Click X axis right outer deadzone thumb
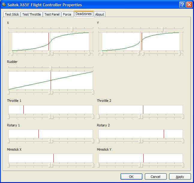The width and height of the screenshot is (194, 183). pyautogui.click(x=89, y=53)
